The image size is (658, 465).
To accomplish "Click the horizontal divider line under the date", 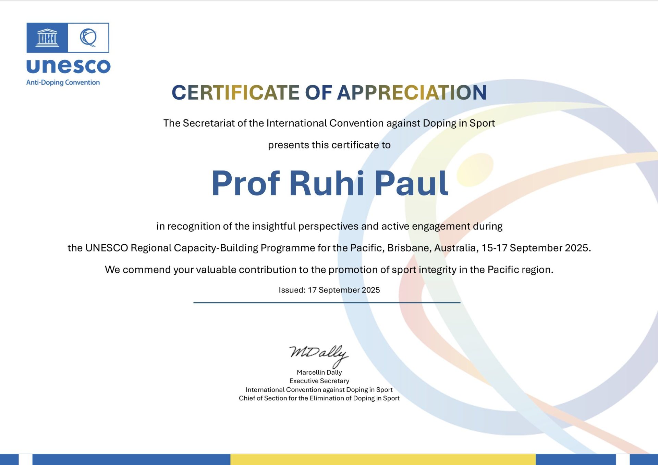I will point(327,302).
